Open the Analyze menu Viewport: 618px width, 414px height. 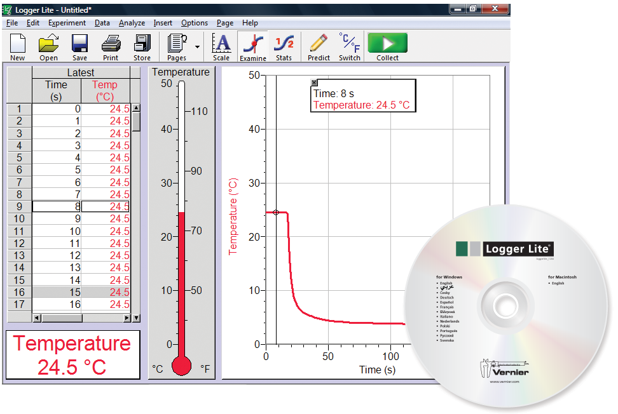132,23
